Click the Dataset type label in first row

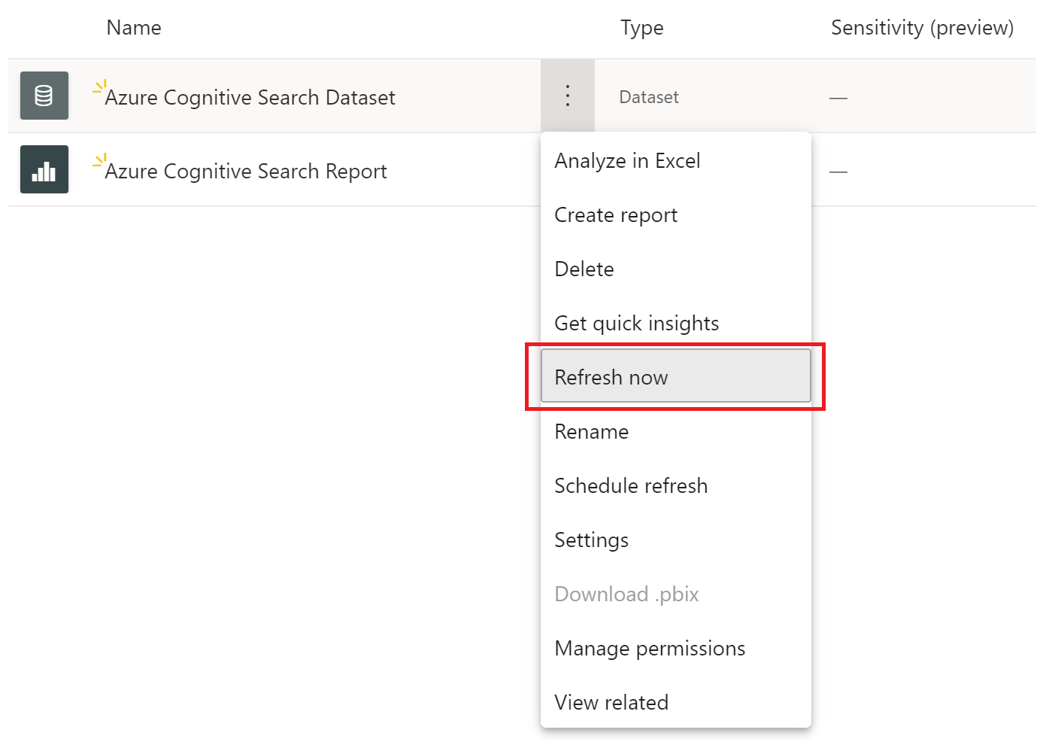649,97
